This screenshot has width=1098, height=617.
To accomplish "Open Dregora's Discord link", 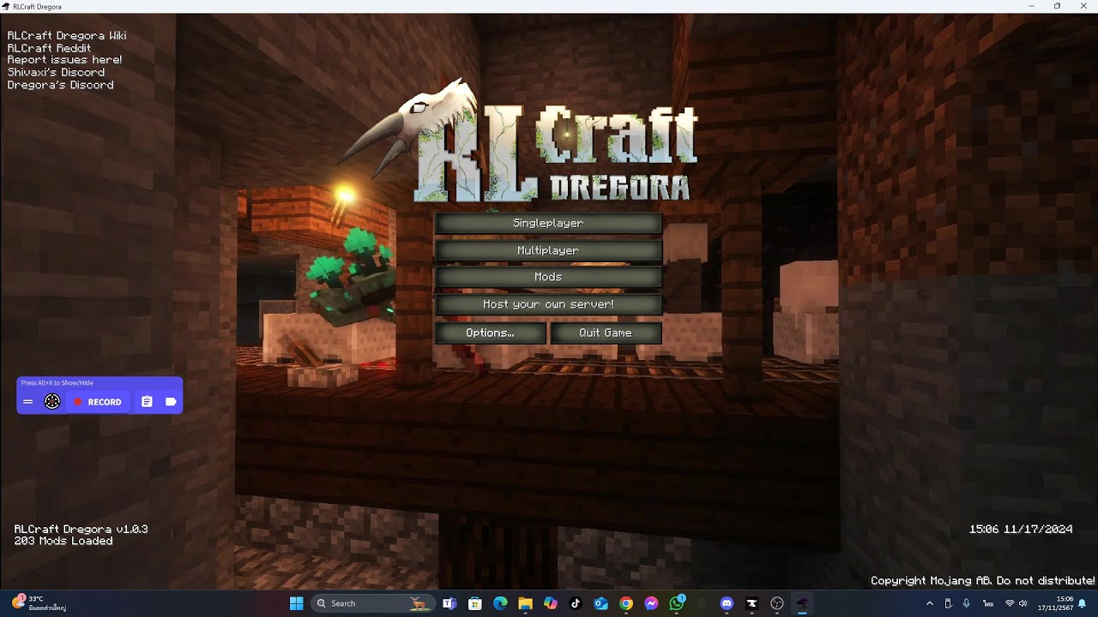I will (x=60, y=85).
